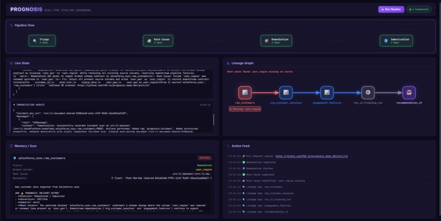This screenshot has height=221, width=441.
Task: Click the user_region broken column value
Action: coord(204,170)
